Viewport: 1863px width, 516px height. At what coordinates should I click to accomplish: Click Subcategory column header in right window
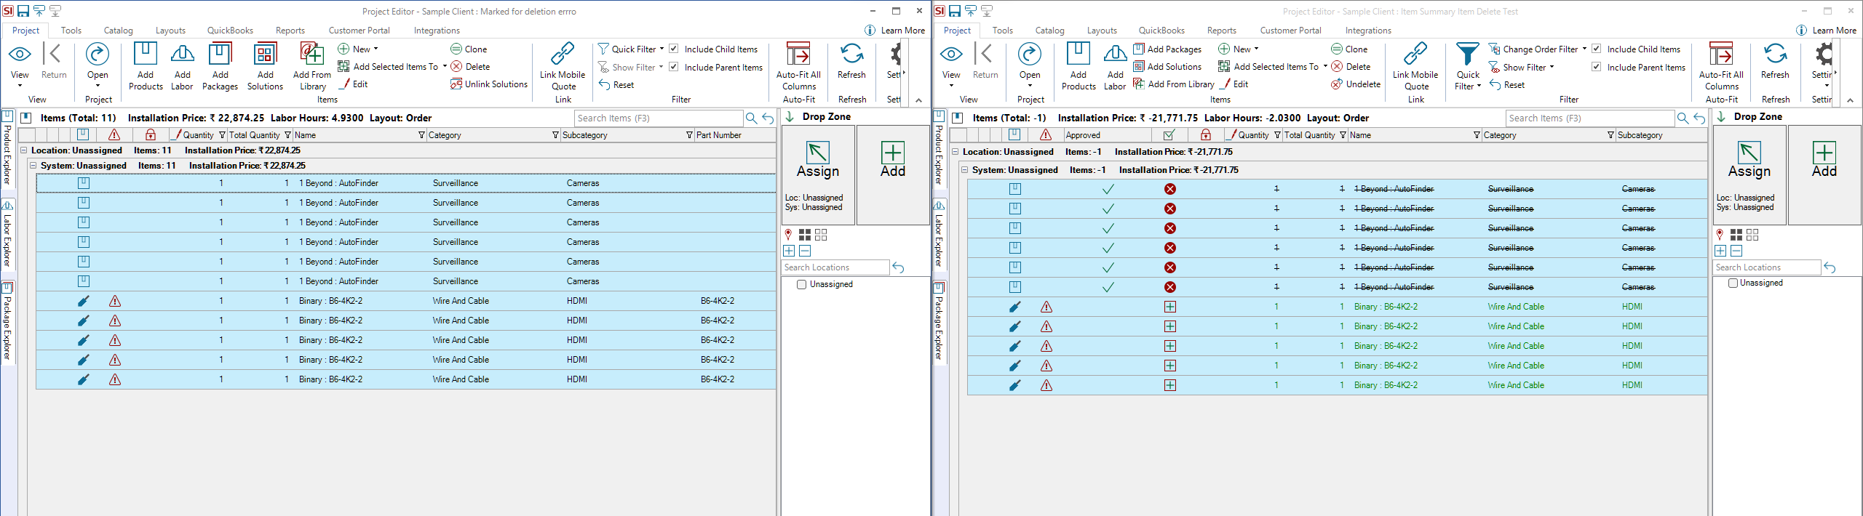click(1661, 135)
